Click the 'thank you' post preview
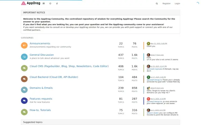Screen dimensions: 201x125 151,46
